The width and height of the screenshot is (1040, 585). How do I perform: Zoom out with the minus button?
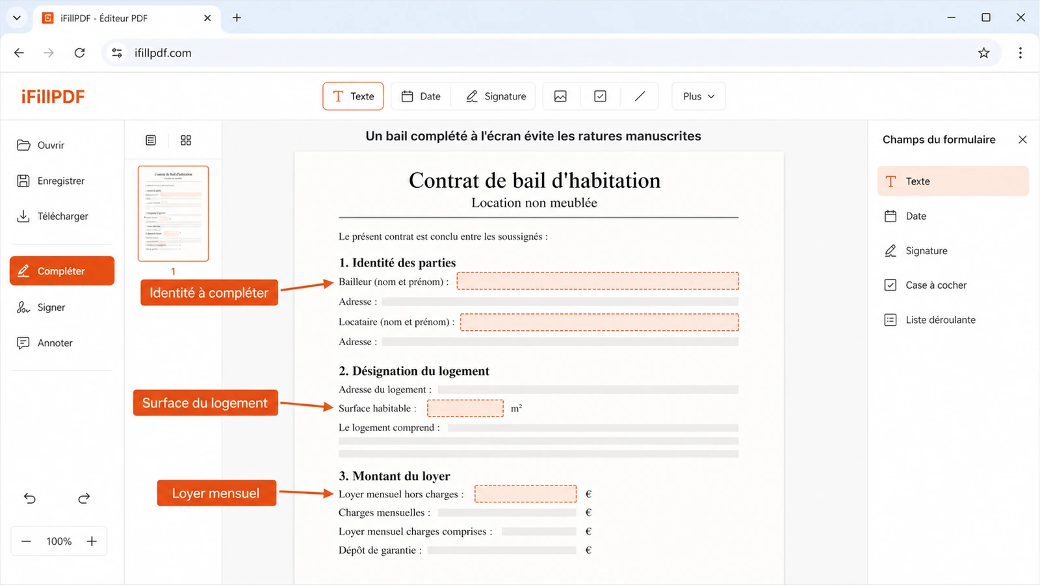pyautogui.click(x=26, y=541)
